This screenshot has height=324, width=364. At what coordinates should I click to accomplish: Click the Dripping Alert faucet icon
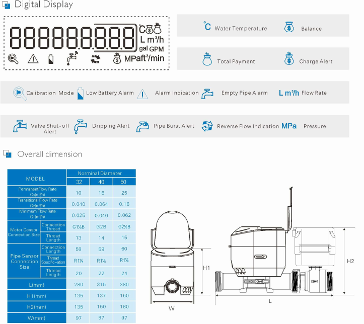coord(81,126)
